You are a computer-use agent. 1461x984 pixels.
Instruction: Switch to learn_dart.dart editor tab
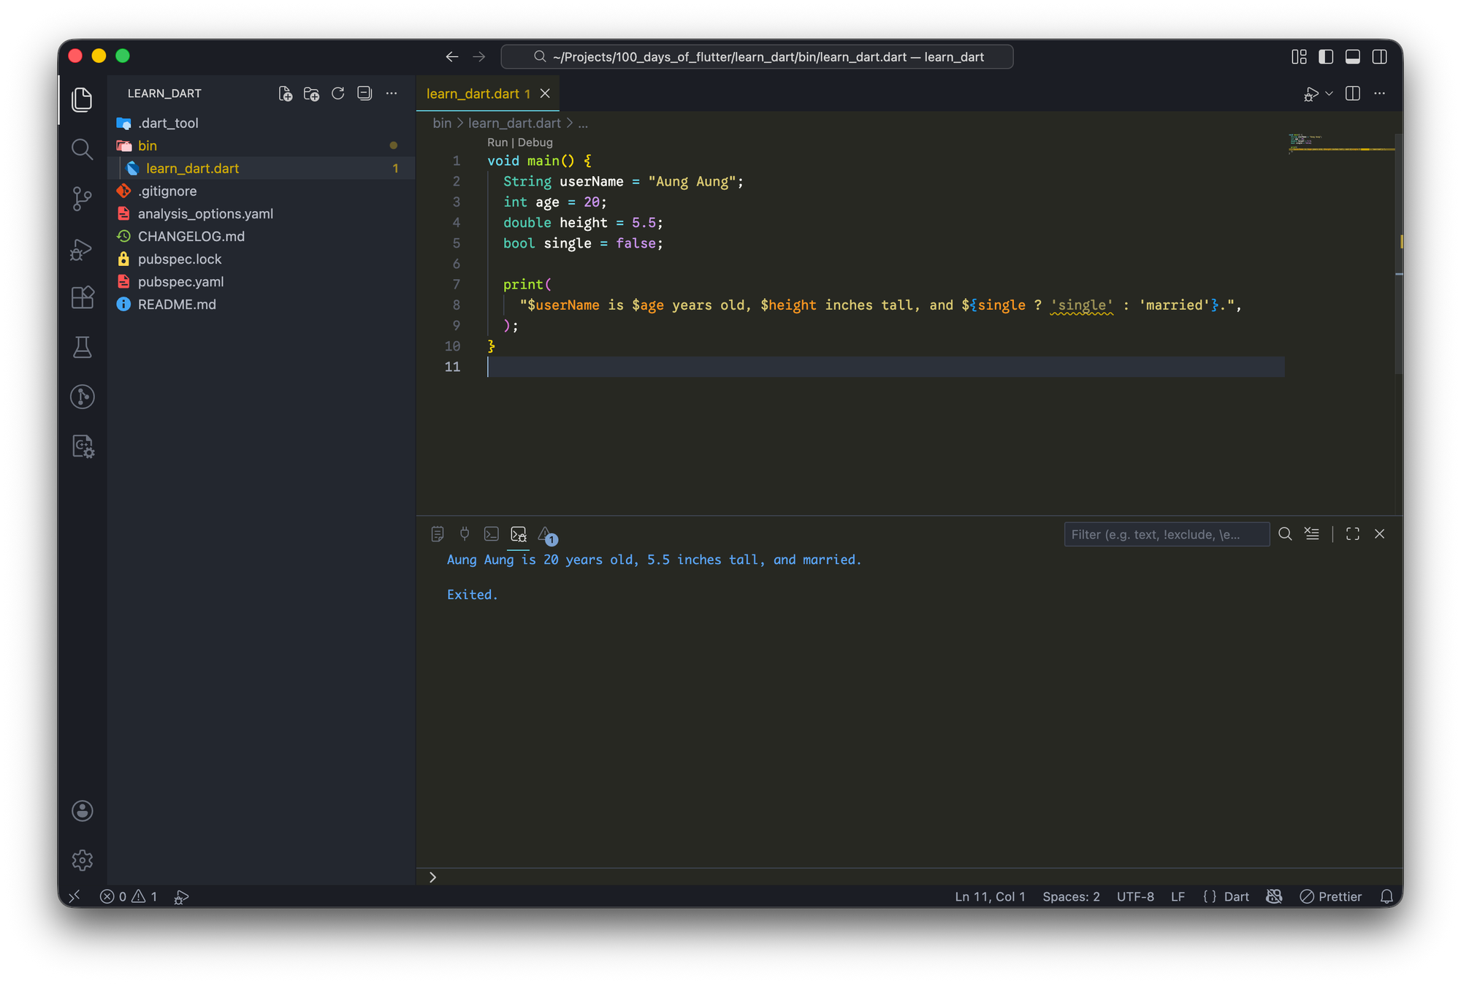473,94
